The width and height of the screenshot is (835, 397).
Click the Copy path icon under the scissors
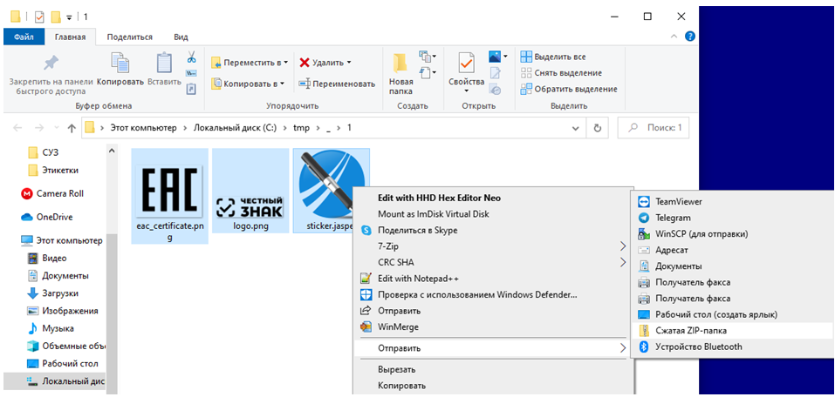(191, 73)
